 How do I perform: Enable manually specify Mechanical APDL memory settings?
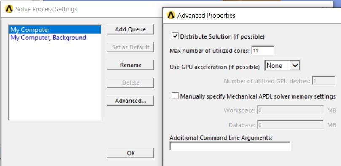[x=175, y=96]
